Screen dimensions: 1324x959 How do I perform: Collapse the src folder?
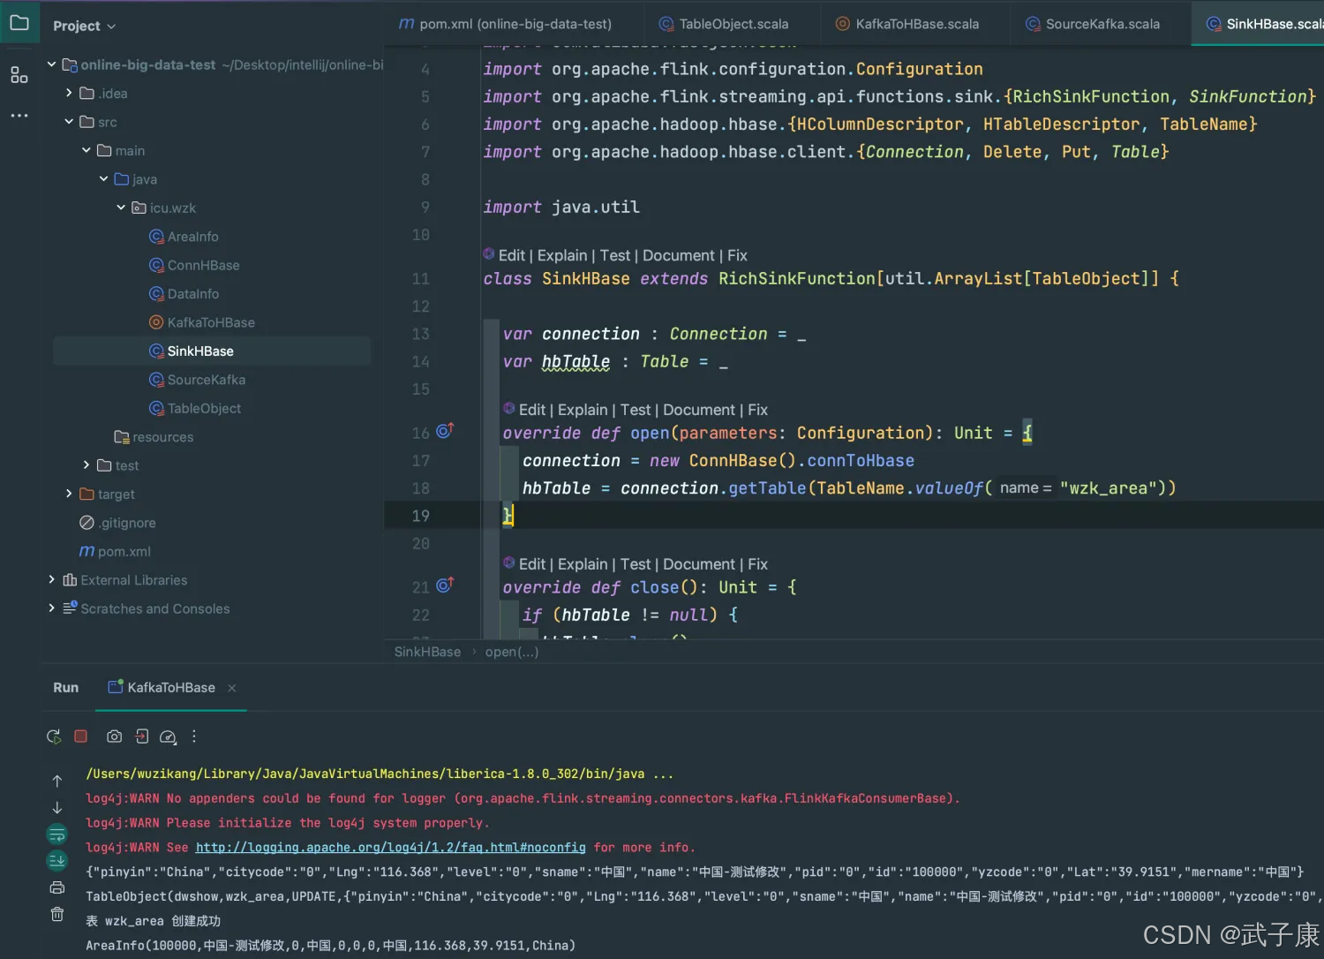[69, 122]
